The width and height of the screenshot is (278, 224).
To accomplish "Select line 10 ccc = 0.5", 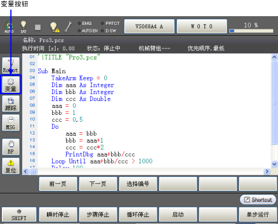I will [x=67, y=120].
